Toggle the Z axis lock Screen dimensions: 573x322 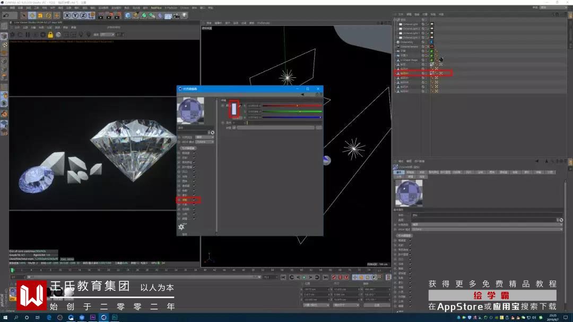[x=83, y=15]
